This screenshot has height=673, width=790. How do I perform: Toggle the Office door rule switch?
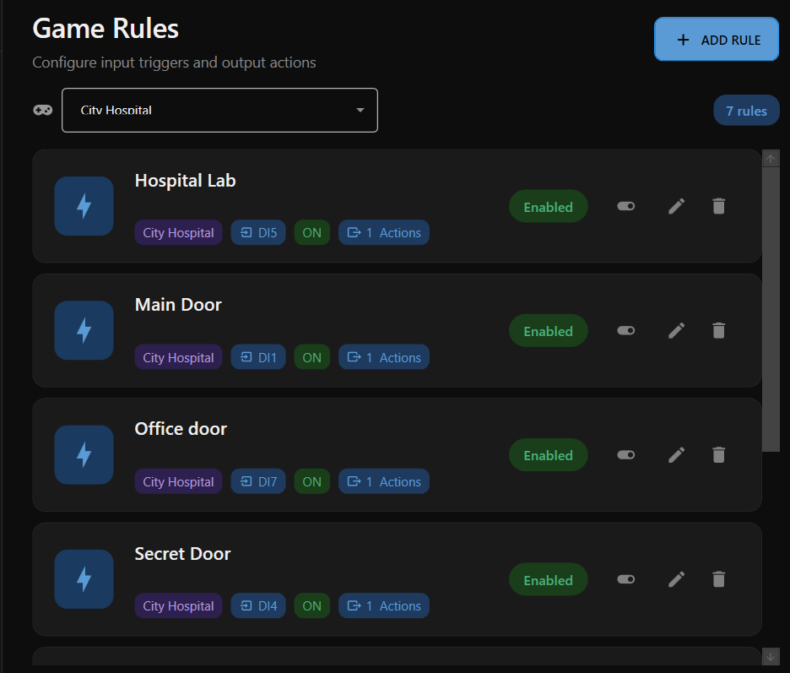[x=625, y=454]
